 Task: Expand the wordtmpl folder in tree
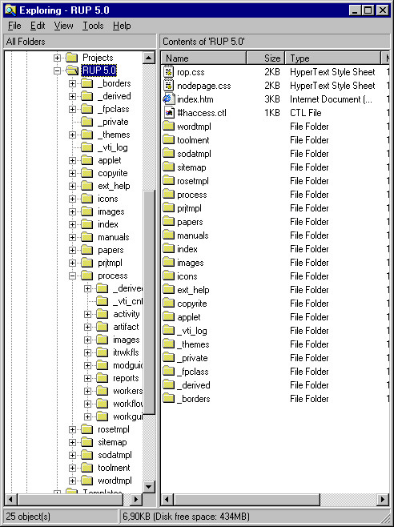point(72,481)
